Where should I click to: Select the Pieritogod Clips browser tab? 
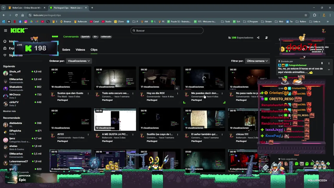pyautogui.click(x=68, y=8)
